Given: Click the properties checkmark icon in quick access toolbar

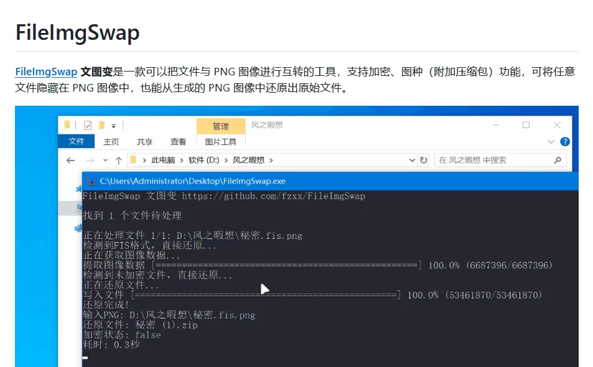Looking at the screenshot, I should tap(88, 125).
